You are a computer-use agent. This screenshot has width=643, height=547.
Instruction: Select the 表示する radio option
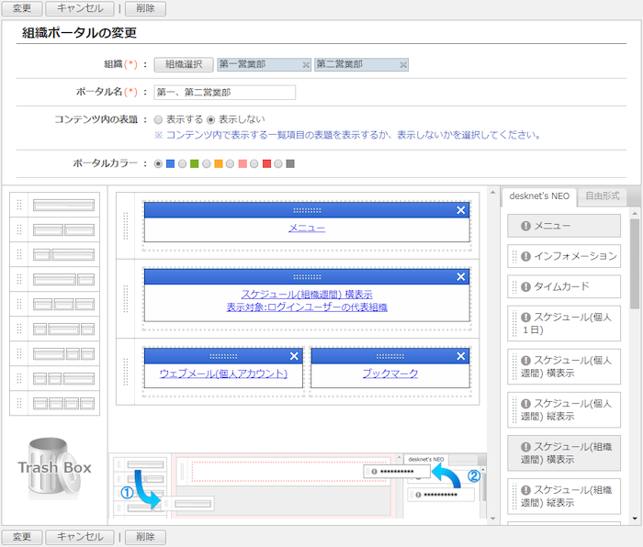pyautogui.click(x=159, y=119)
